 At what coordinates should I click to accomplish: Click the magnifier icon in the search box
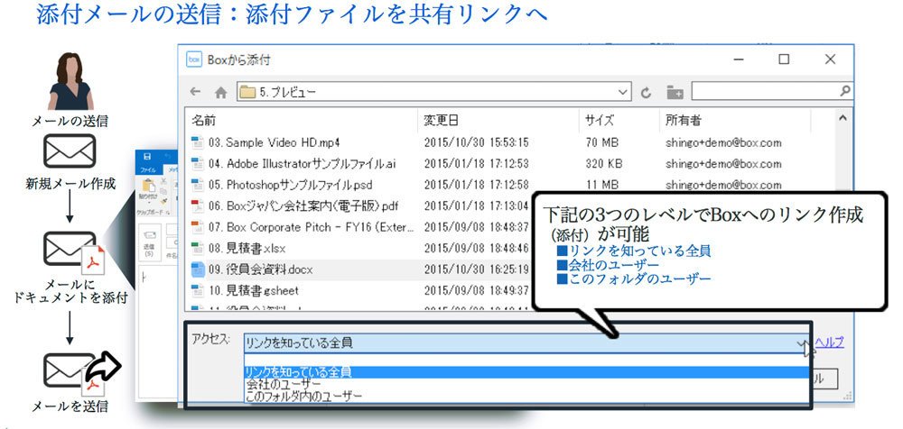click(x=845, y=91)
